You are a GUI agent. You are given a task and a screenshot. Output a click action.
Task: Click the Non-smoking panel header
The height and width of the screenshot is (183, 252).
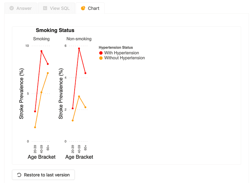tap(79, 39)
